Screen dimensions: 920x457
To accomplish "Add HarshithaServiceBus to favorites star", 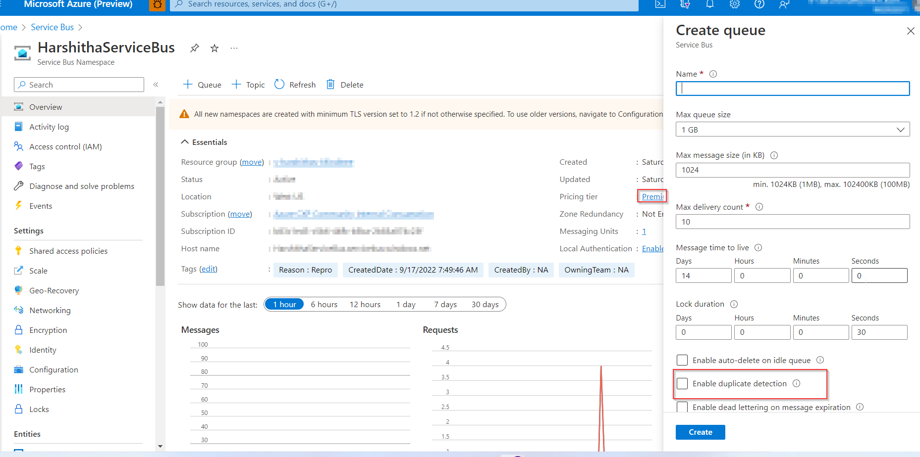I will coord(215,48).
